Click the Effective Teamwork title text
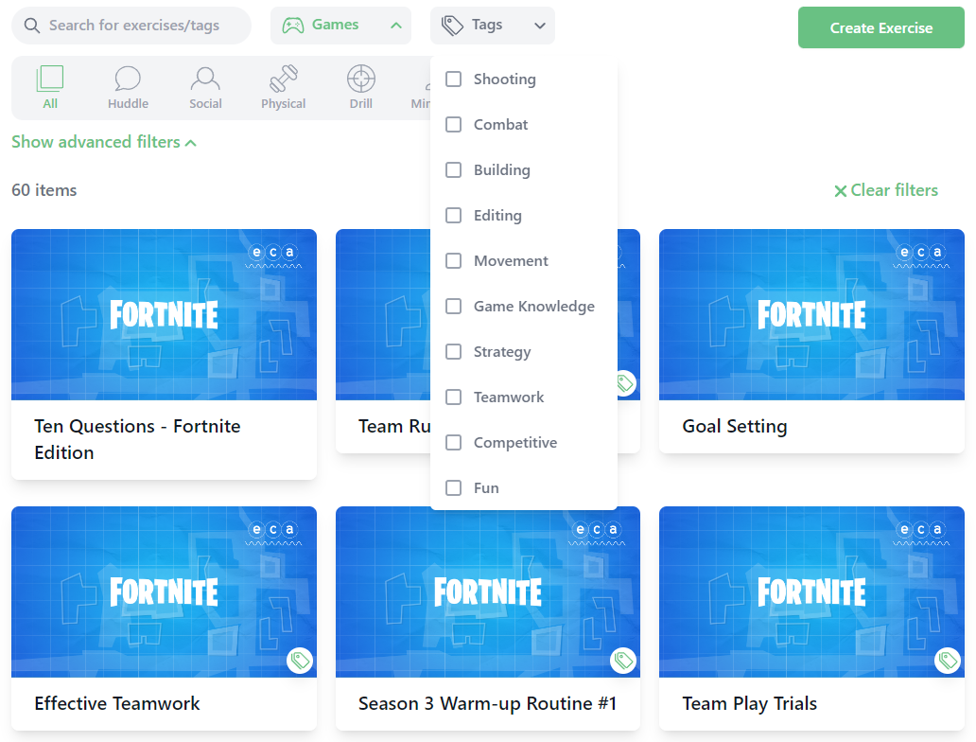 point(117,703)
